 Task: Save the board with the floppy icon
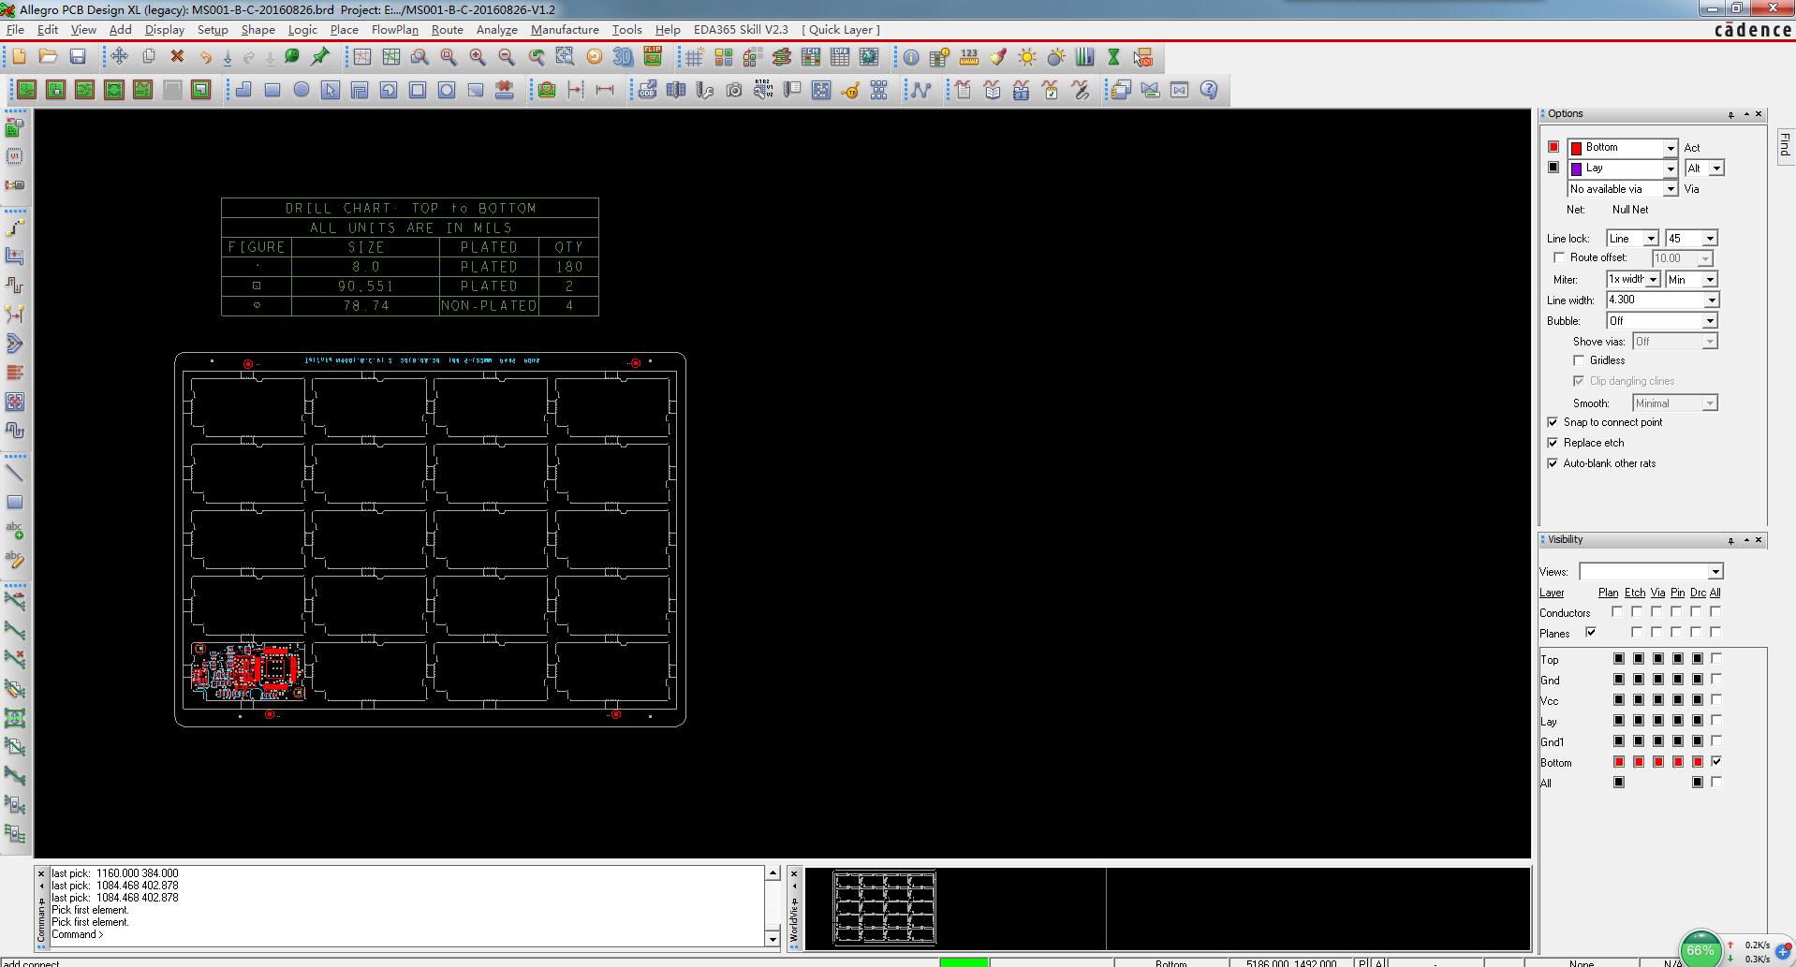pyautogui.click(x=78, y=57)
